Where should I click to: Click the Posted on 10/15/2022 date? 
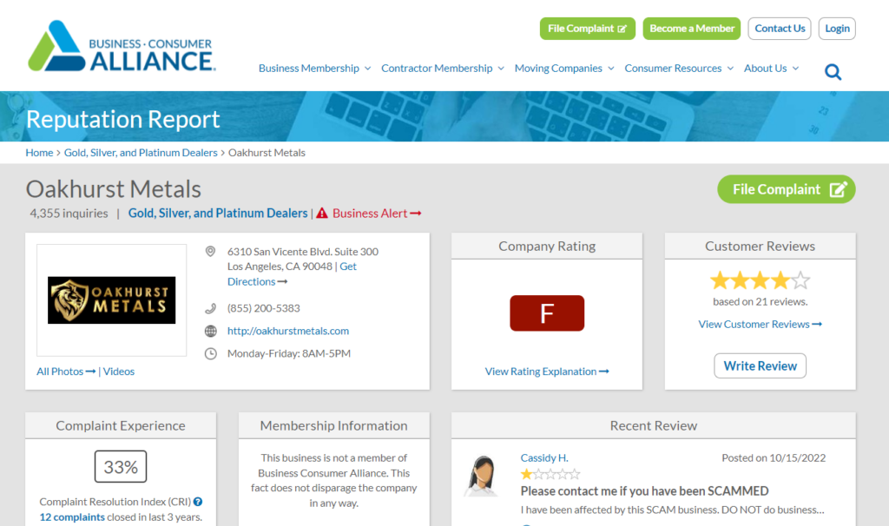(x=774, y=458)
